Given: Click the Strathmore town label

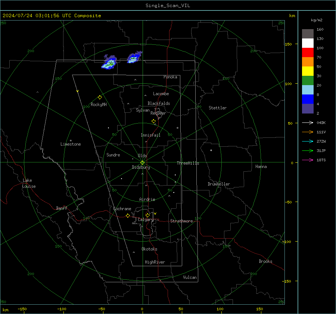Looking at the screenshot, I should click(x=181, y=221).
